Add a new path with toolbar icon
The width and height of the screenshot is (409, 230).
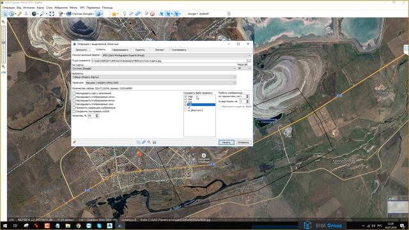pos(131,14)
